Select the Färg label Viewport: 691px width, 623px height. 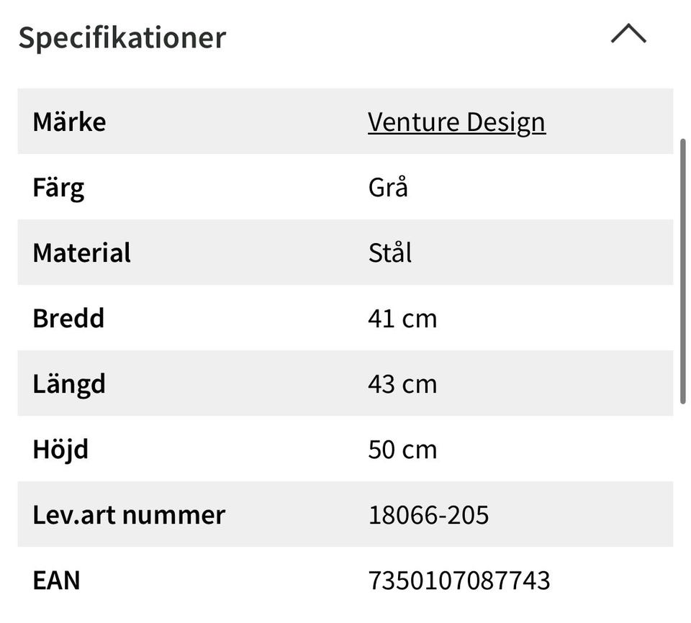[58, 188]
